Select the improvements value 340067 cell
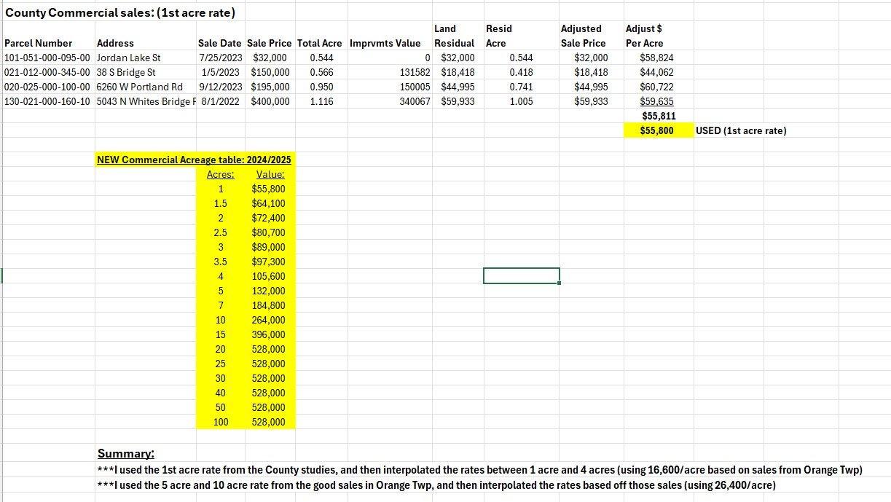 [415, 101]
